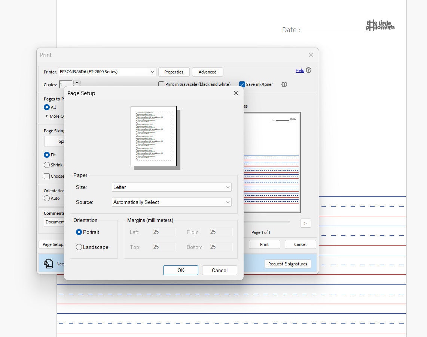
Task: Increase copies with the up stepper
Action: click(77, 82)
